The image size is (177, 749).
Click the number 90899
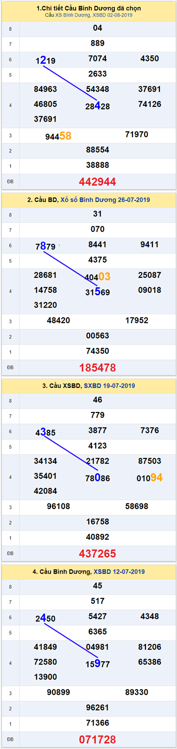pos(58,693)
